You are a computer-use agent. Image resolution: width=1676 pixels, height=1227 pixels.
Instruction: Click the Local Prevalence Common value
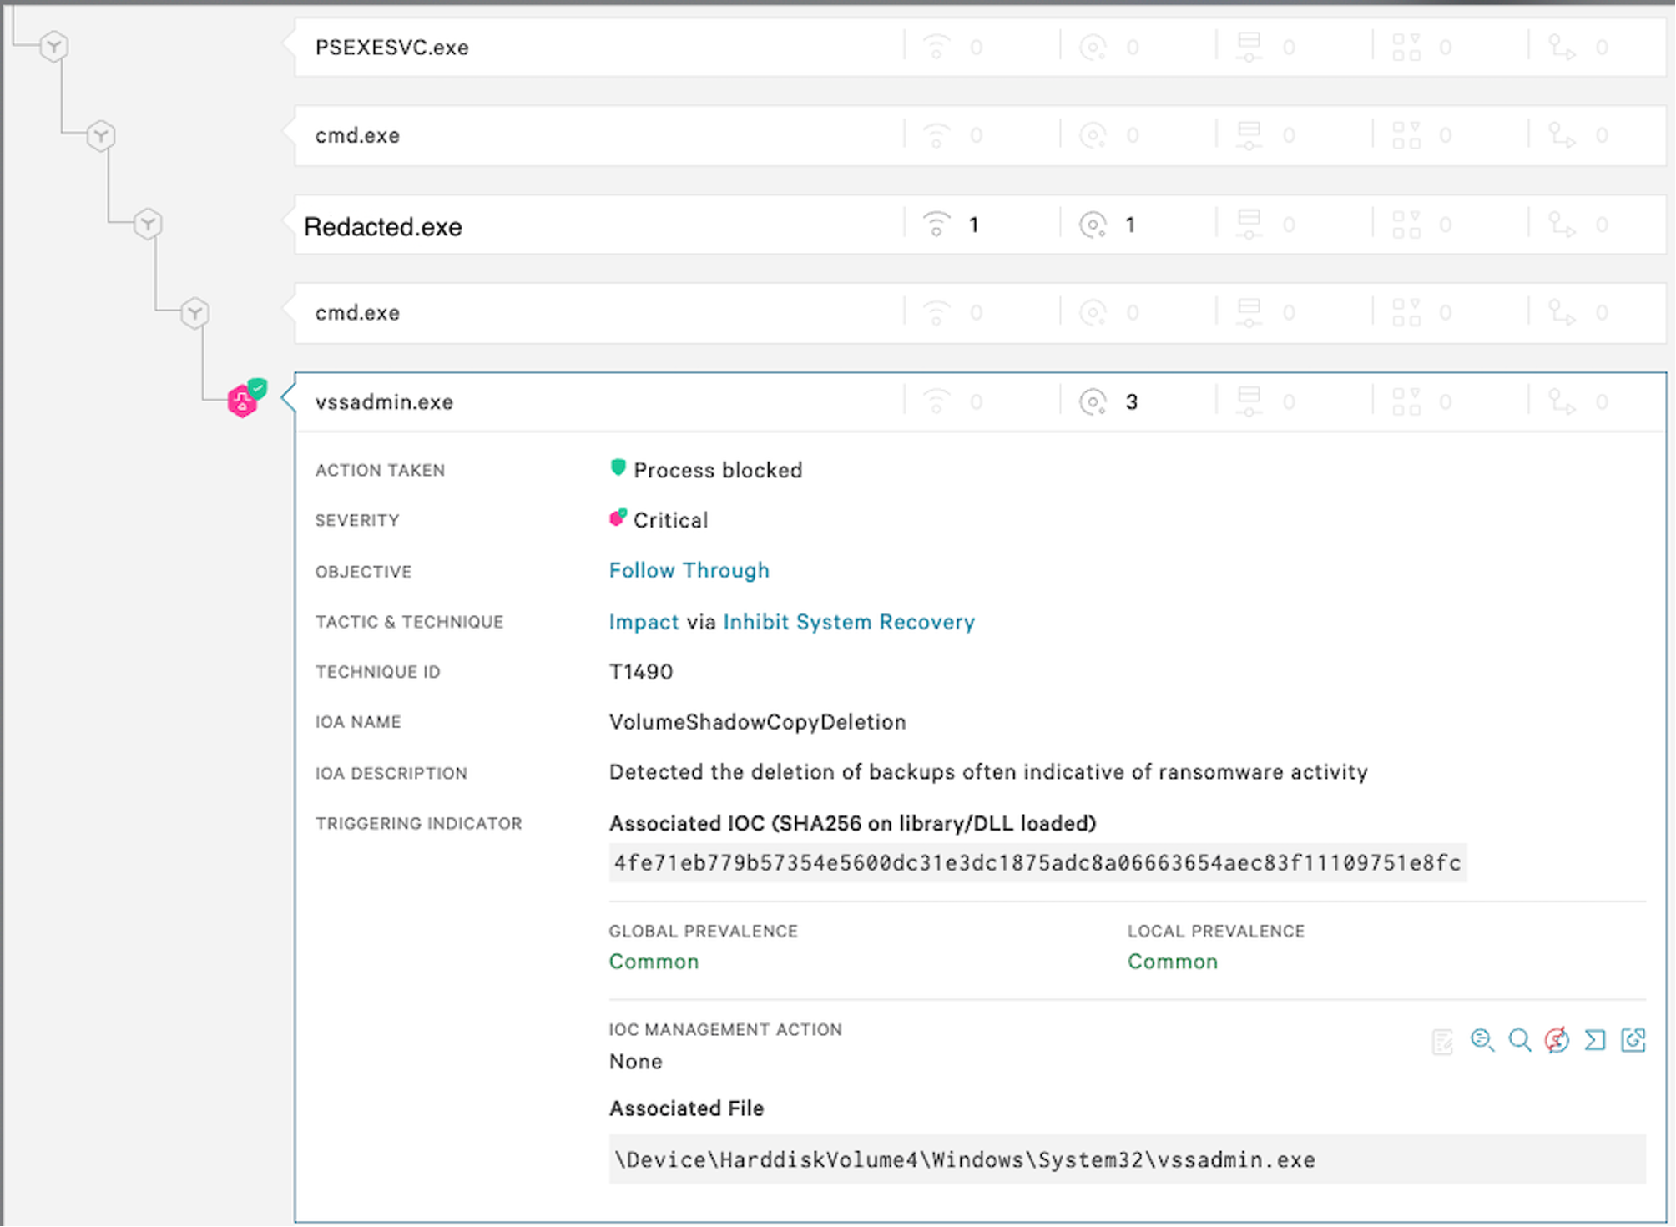coord(1173,962)
